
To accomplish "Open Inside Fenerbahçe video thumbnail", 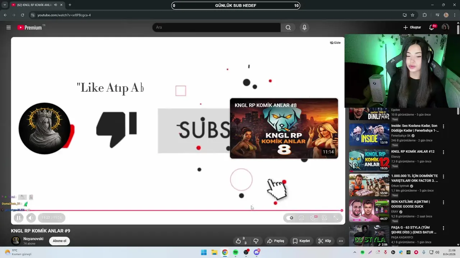I will click(369, 135).
